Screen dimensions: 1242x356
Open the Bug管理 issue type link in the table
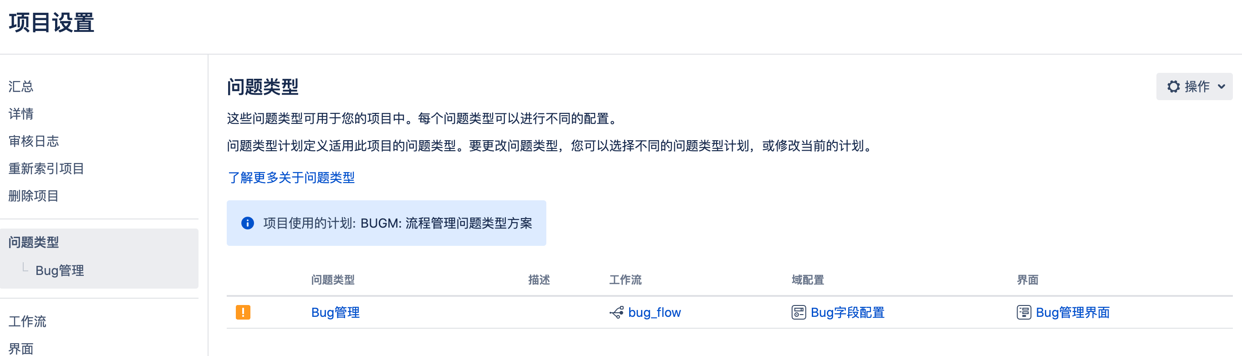coord(335,313)
